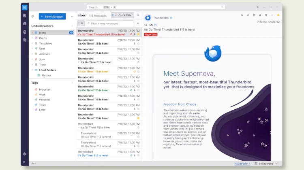Click the Inbox unread count badge 10

pos(71,33)
